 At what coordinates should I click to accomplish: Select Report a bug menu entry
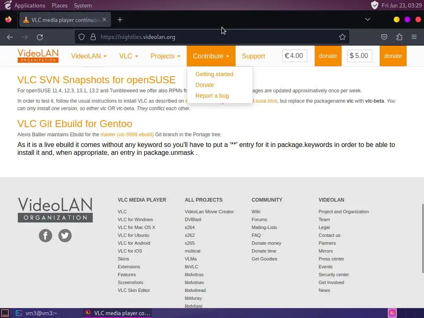[x=212, y=96]
